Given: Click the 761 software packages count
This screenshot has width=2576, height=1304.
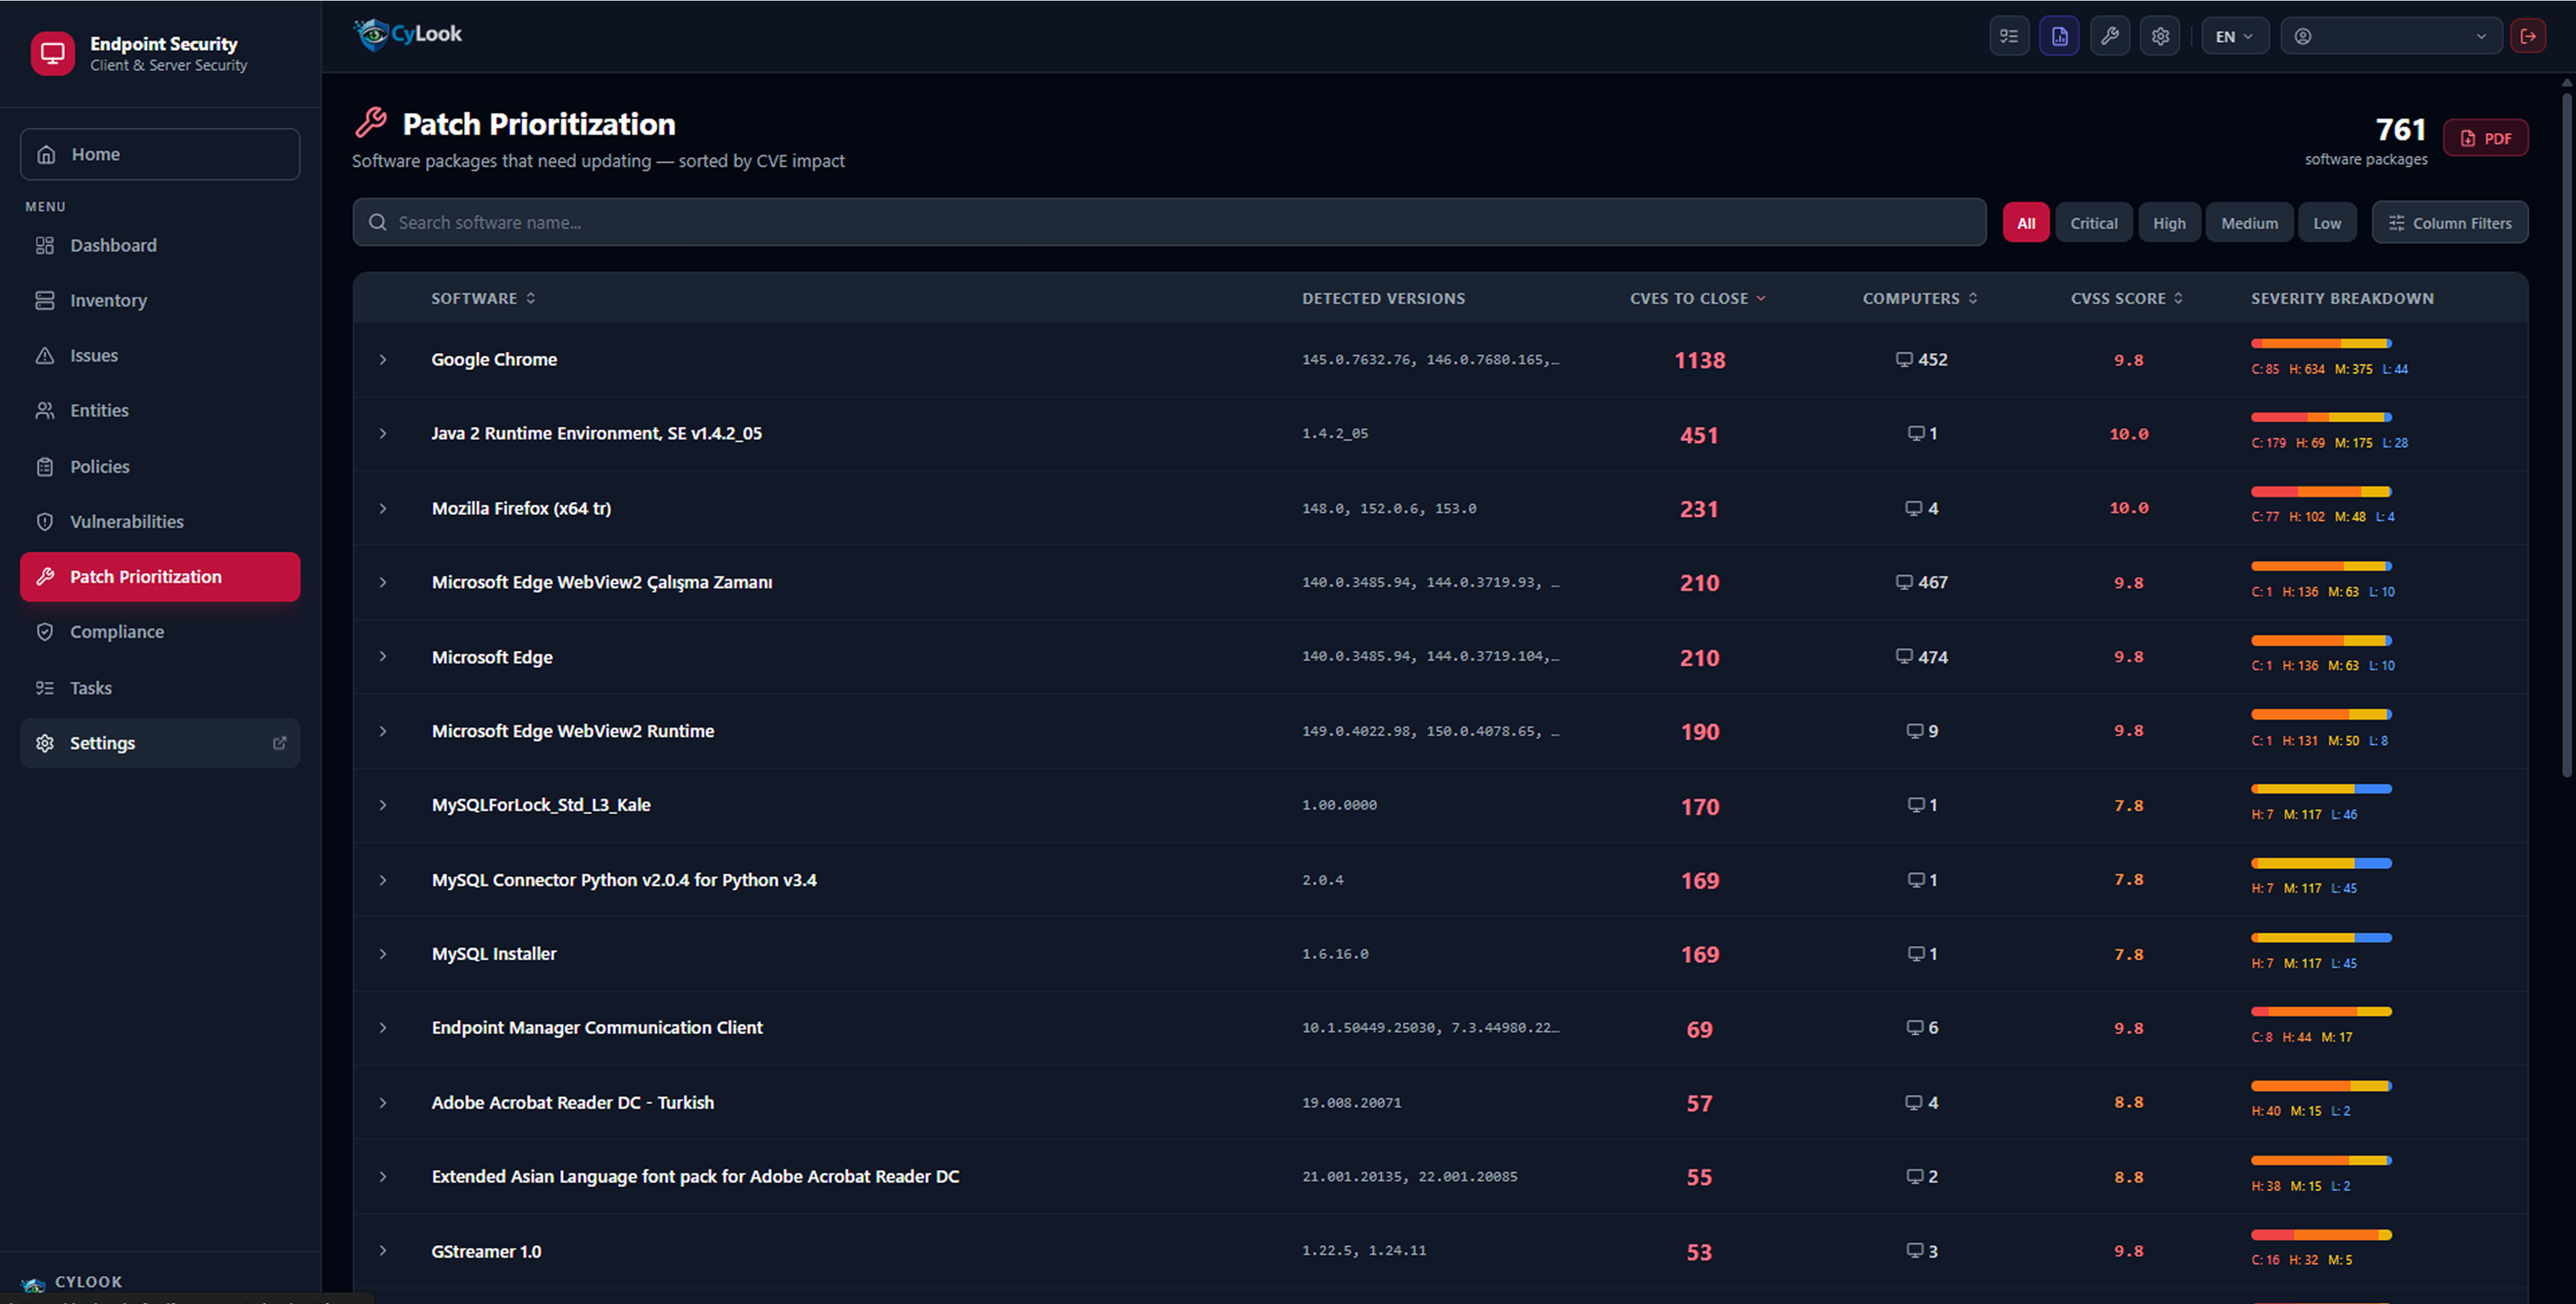Looking at the screenshot, I should click(x=2400, y=129).
